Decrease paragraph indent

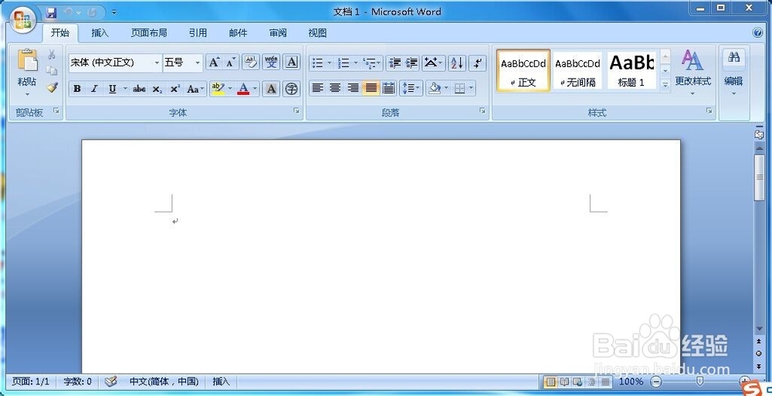tap(394, 63)
